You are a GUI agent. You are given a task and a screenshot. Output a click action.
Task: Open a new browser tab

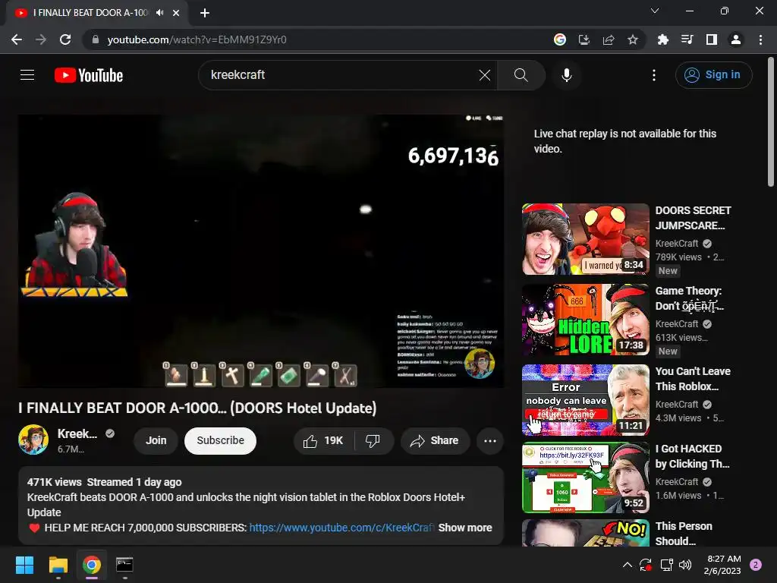point(205,13)
